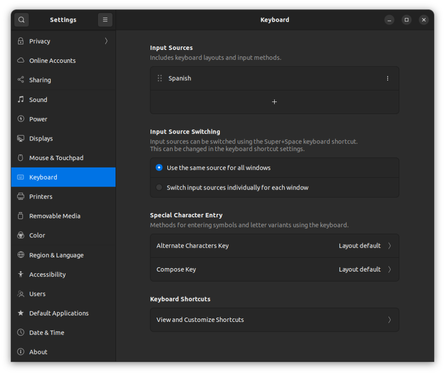Open Alternate Characters Key settings
Image resolution: width=445 pixels, height=374 pixels.
(274, 246)
